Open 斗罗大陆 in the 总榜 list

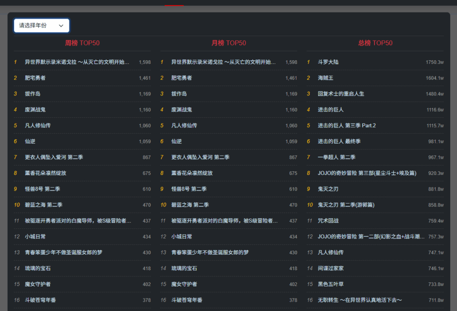[x=328, y=62]
